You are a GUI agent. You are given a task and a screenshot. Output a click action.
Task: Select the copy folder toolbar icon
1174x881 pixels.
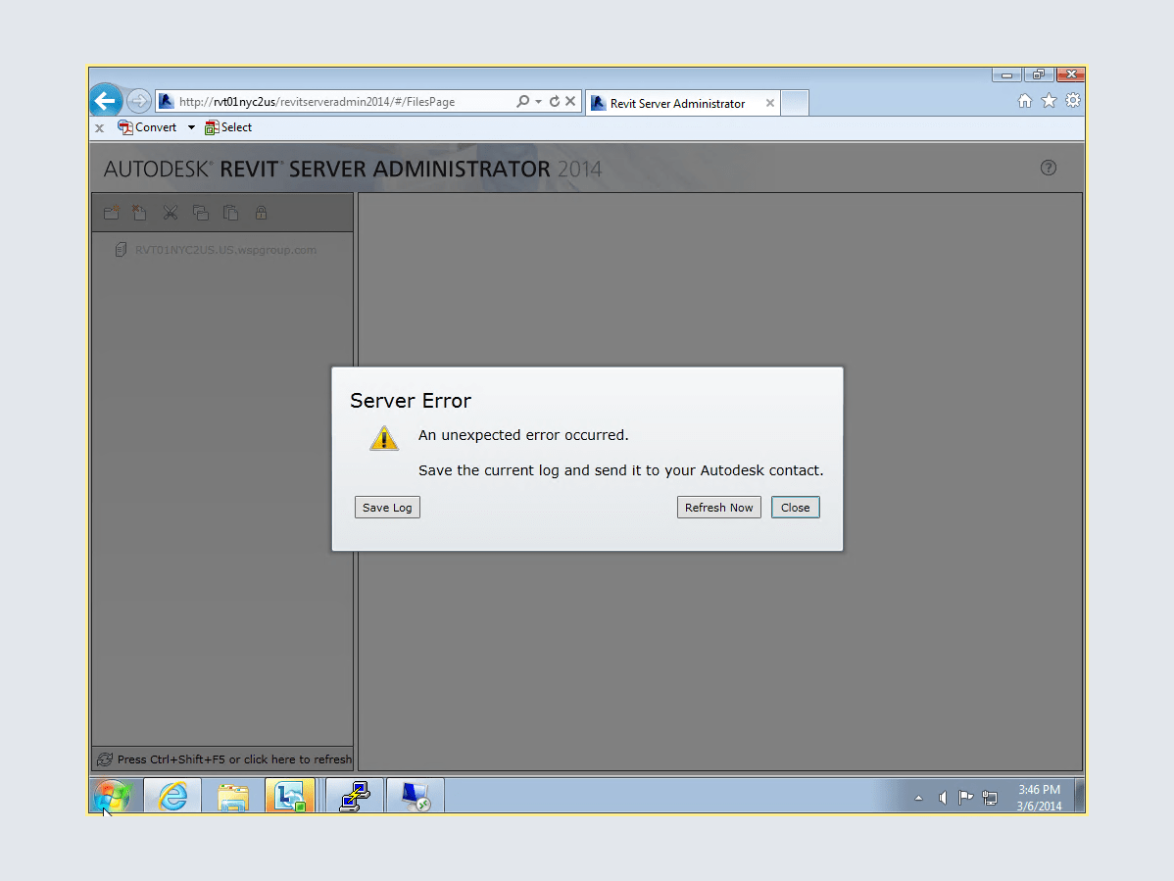coord(200,213)
